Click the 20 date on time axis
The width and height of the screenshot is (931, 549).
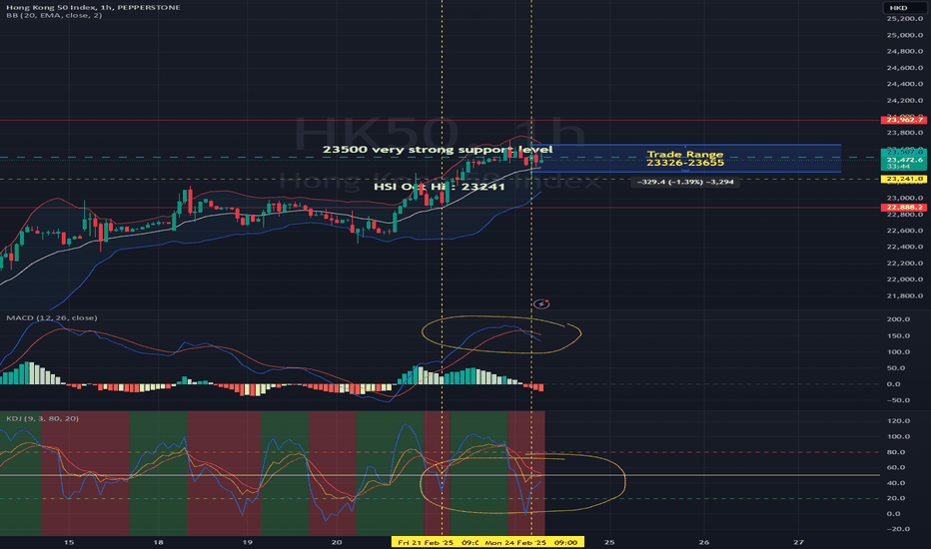[x=337, y=542]
